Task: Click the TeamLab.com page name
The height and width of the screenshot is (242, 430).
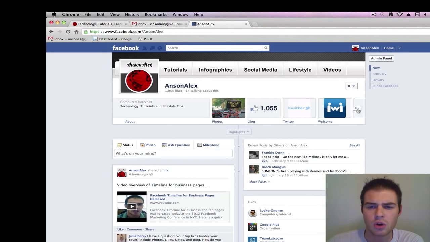Action: pos(271,238)
